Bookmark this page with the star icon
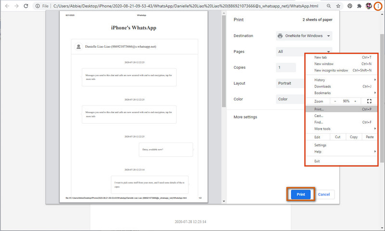385x231 pixels. (338, 6)
